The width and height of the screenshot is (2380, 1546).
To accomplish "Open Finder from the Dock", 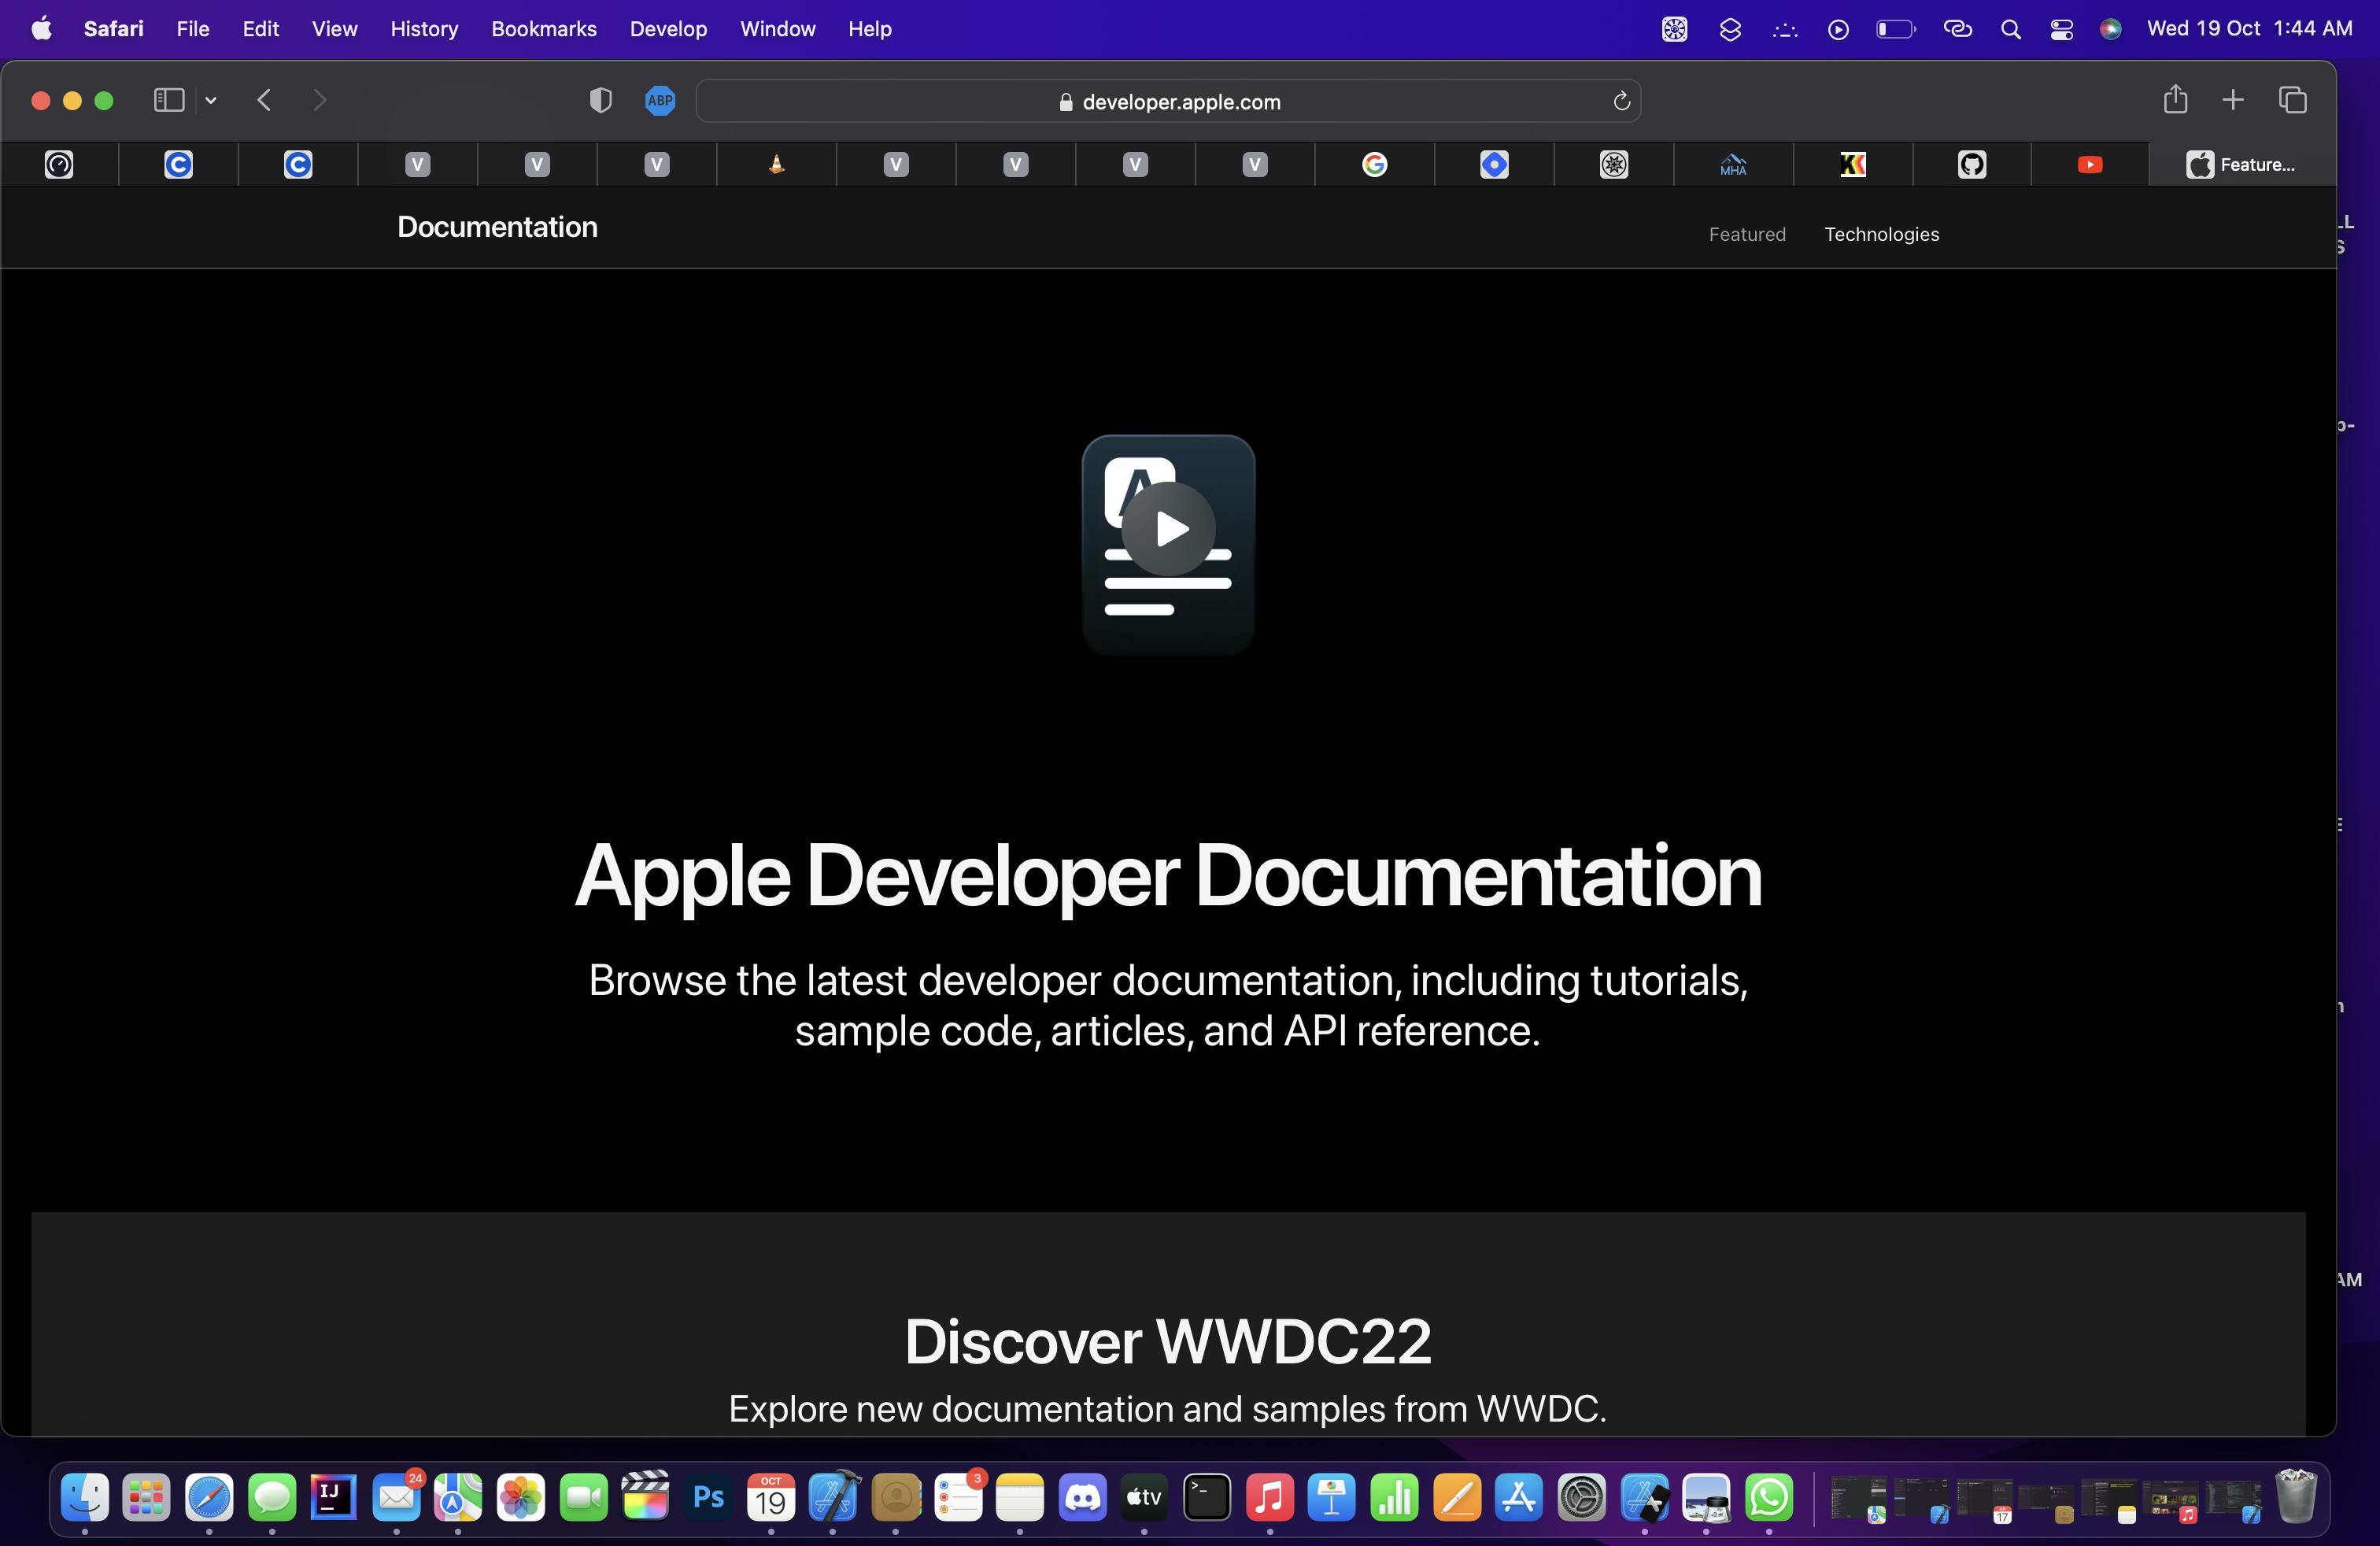I will tap(85, 1497).
